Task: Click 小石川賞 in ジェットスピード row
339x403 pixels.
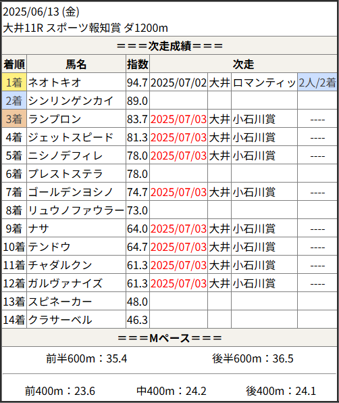Action: (x=254, y=137)
